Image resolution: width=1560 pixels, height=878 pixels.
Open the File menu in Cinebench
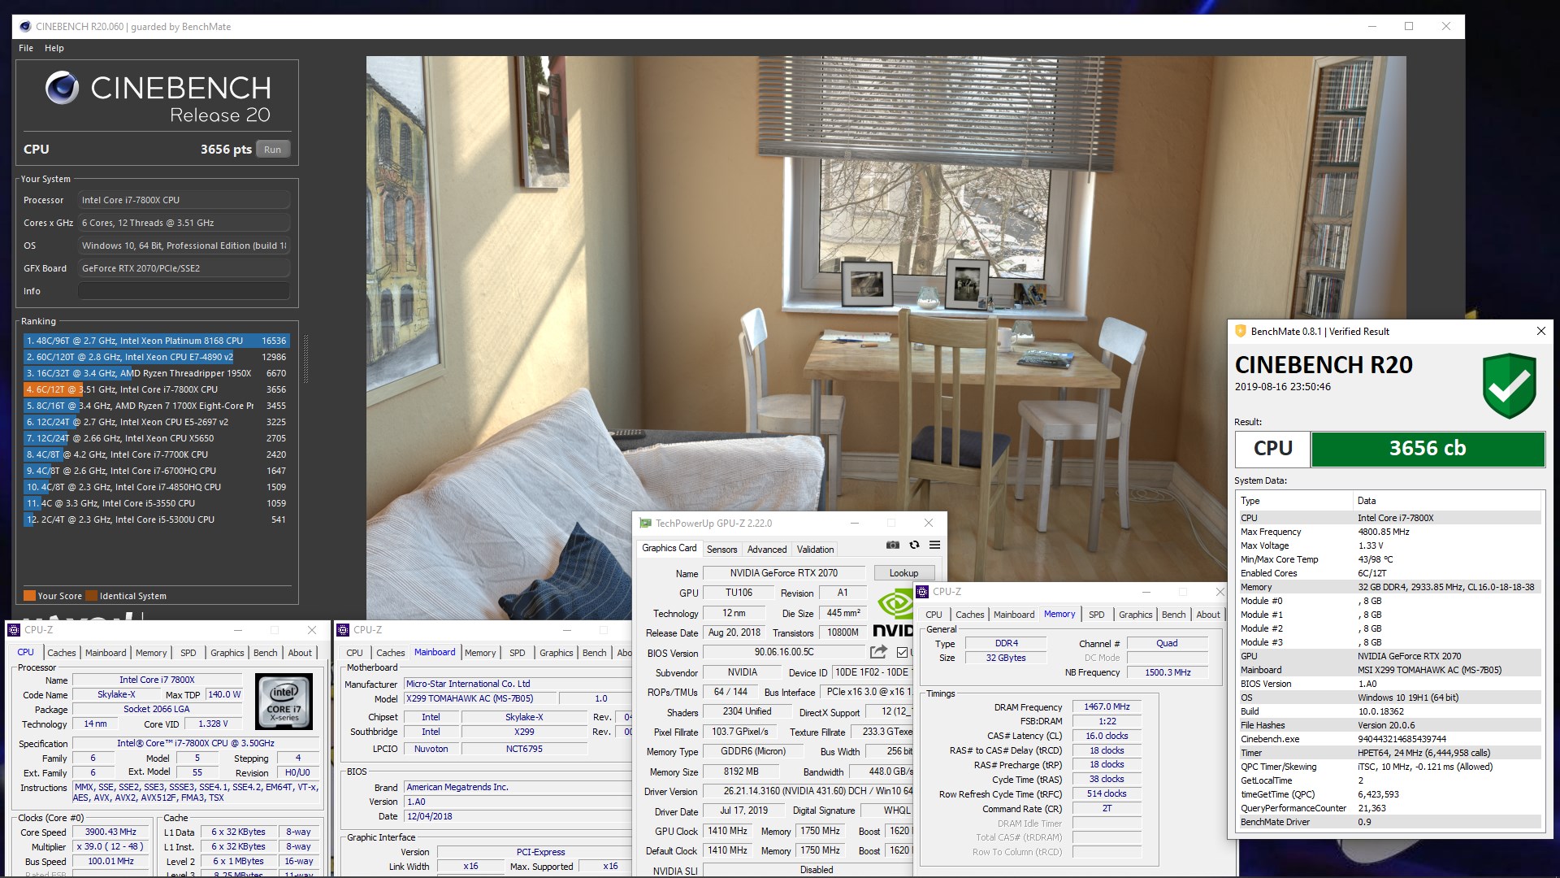click(x=26, y=48)
